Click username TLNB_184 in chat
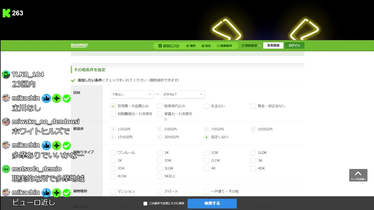374x210 pixels. point(28,75)
